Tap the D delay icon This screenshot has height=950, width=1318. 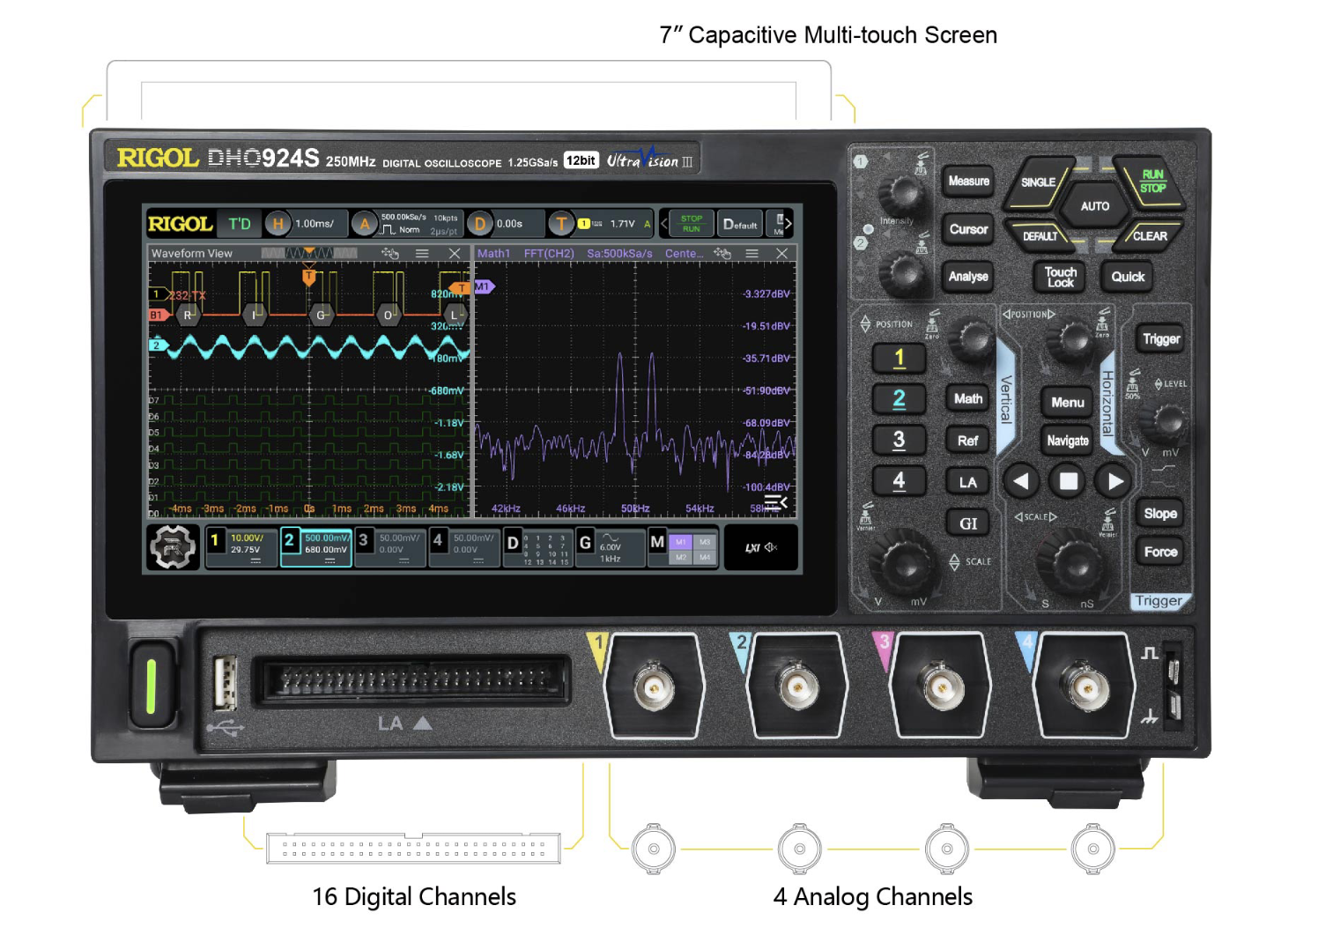point(479,224)
